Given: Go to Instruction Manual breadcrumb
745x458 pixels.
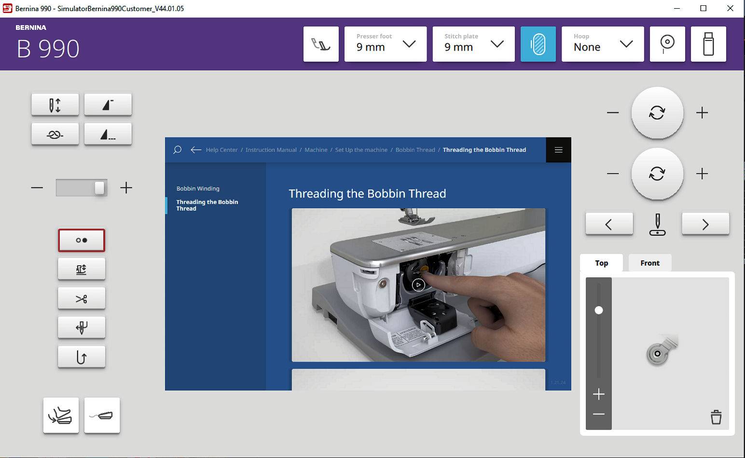Looking at the screenshot, I should point(271,150).
